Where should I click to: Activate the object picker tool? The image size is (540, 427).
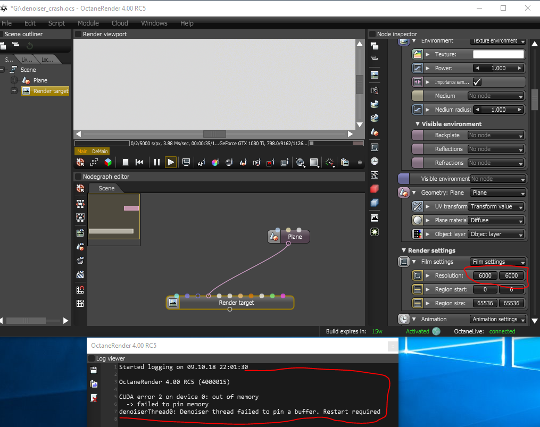click(x=243, y=162)
